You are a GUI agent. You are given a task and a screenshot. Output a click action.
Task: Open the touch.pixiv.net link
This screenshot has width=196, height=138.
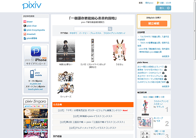click(x=35, y=89)
